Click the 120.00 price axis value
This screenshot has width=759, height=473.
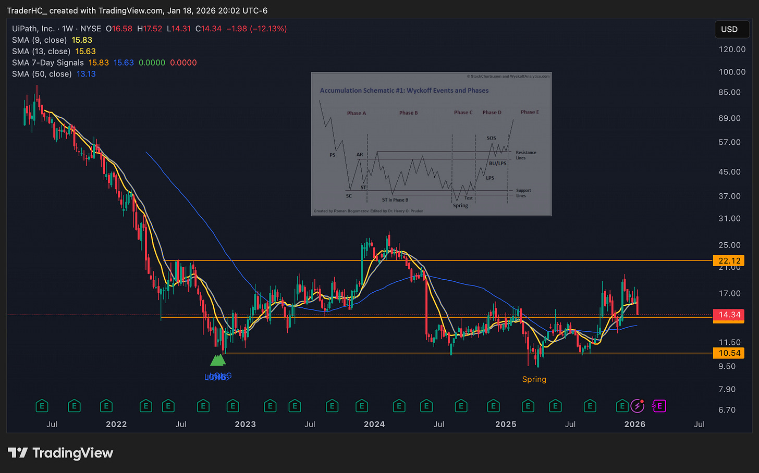coord(732,49)
